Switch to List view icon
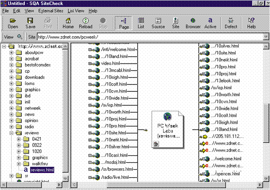Viewport: 270px width, 190px height. tap(141, 23)
